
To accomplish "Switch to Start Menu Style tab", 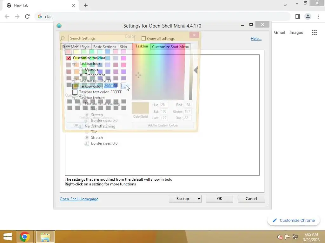I will (76, 47).
